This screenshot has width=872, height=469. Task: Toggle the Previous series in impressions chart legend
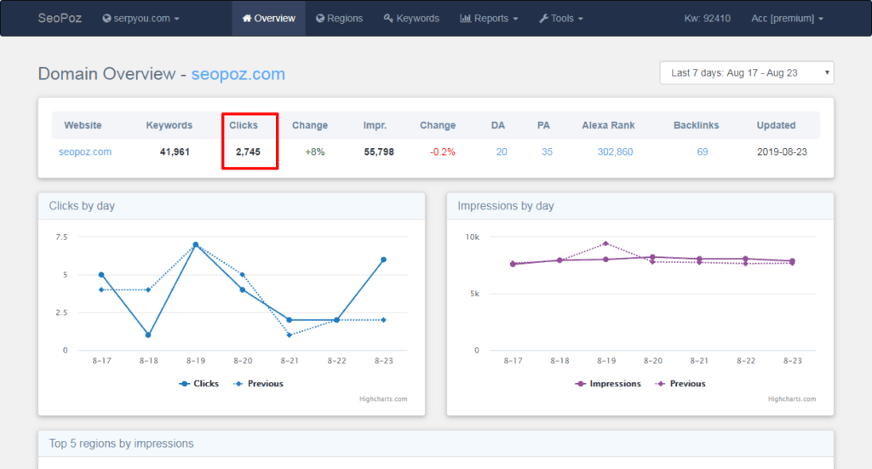point(680,383)
